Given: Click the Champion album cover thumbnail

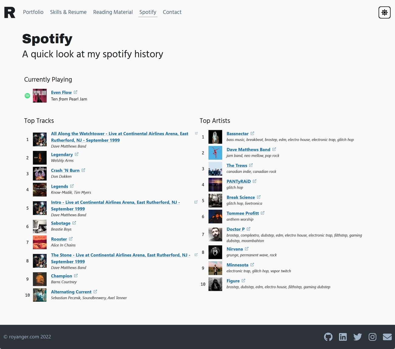Looking at the screenshot, I should [40, 279].
